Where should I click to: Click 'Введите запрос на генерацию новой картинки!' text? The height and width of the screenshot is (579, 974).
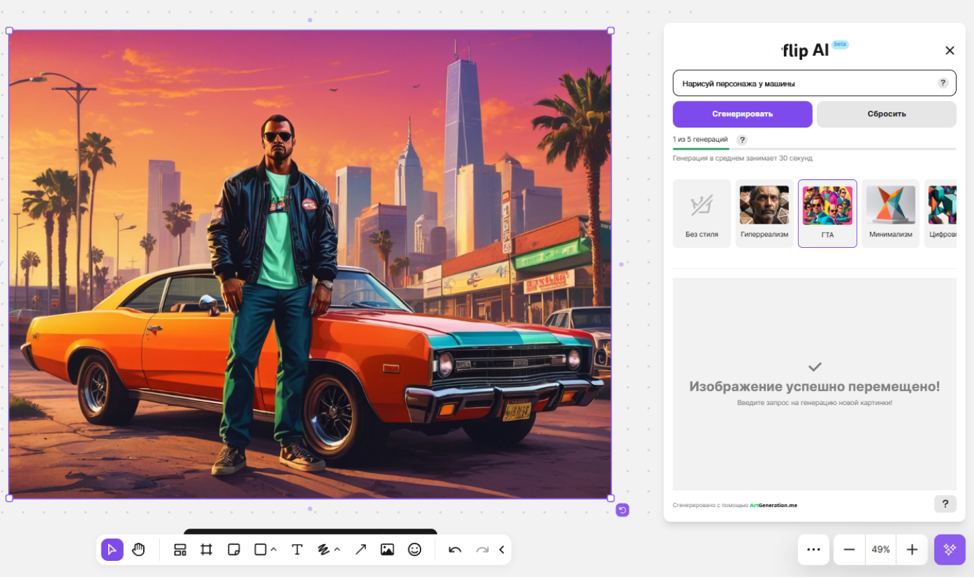point(814,403)
